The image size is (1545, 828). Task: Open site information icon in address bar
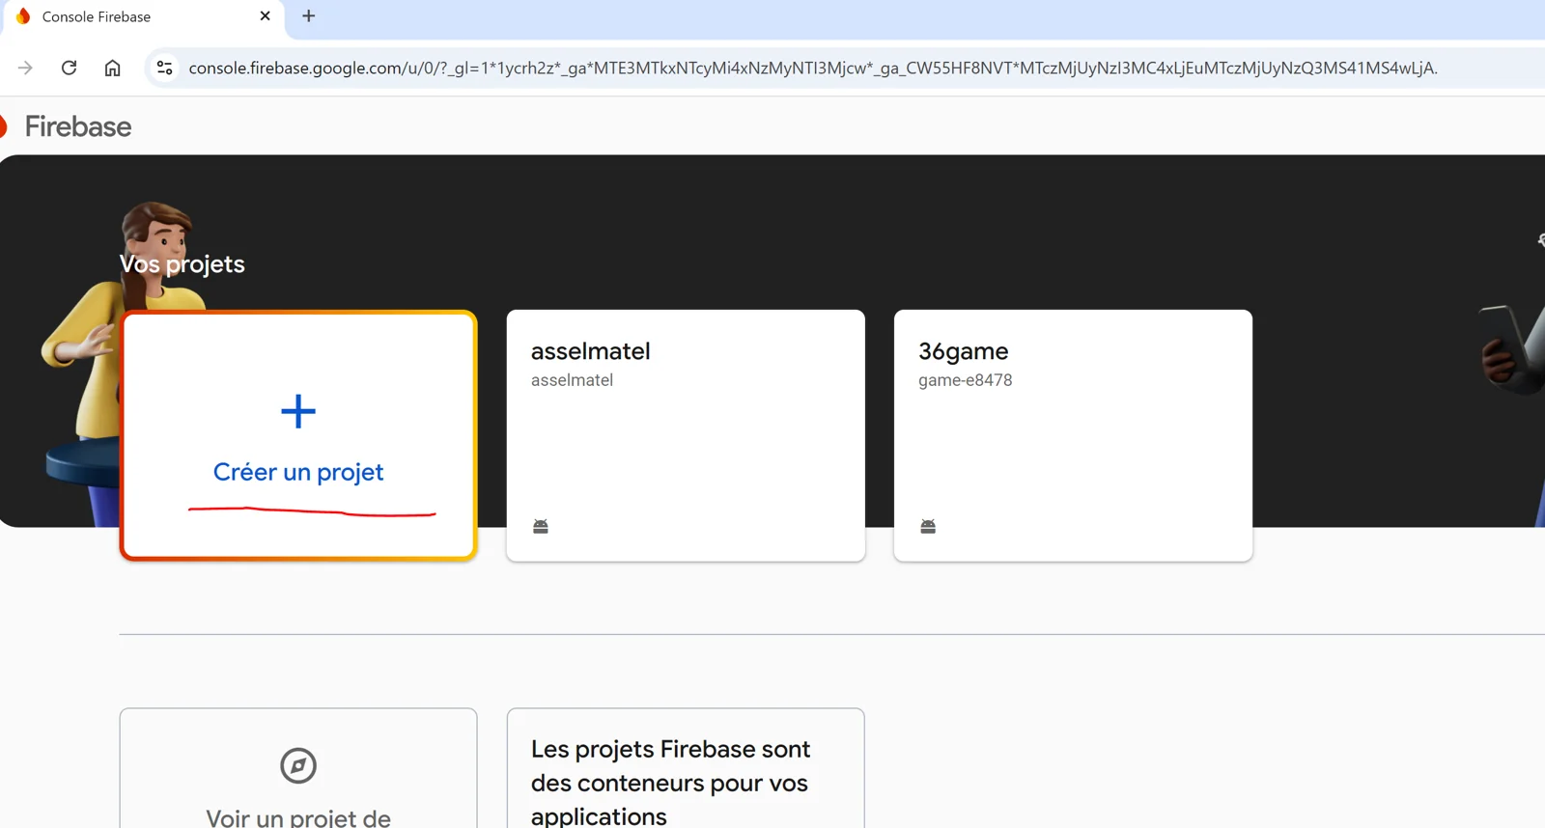[165, 68]
